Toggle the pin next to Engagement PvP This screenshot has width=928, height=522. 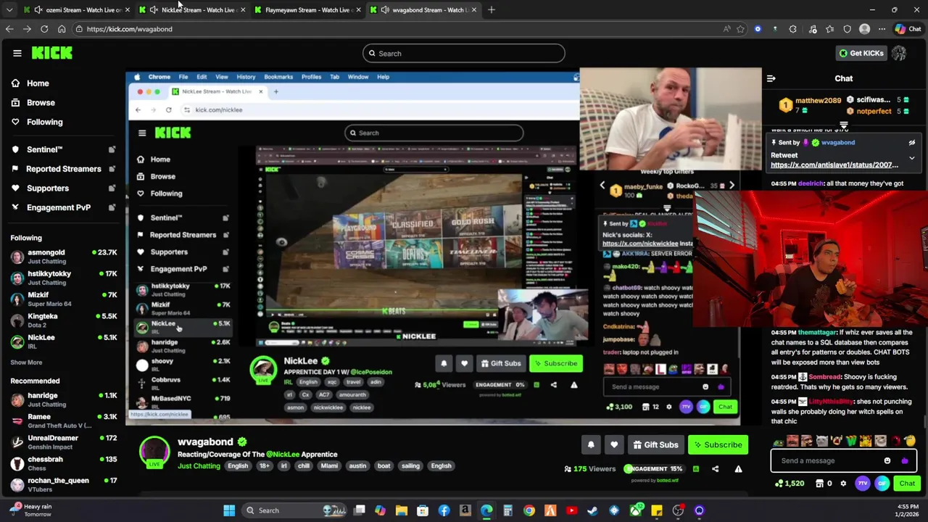112,207
